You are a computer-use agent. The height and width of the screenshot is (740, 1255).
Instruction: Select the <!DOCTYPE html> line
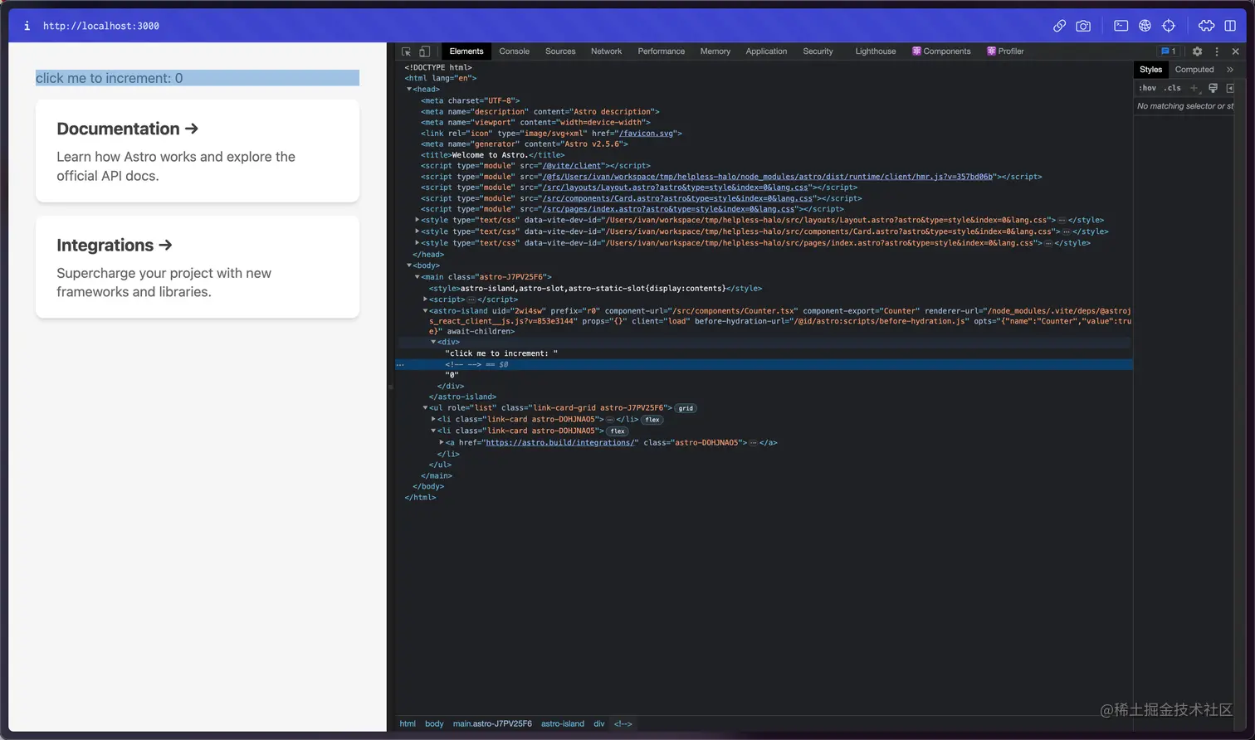pos(438,68)
